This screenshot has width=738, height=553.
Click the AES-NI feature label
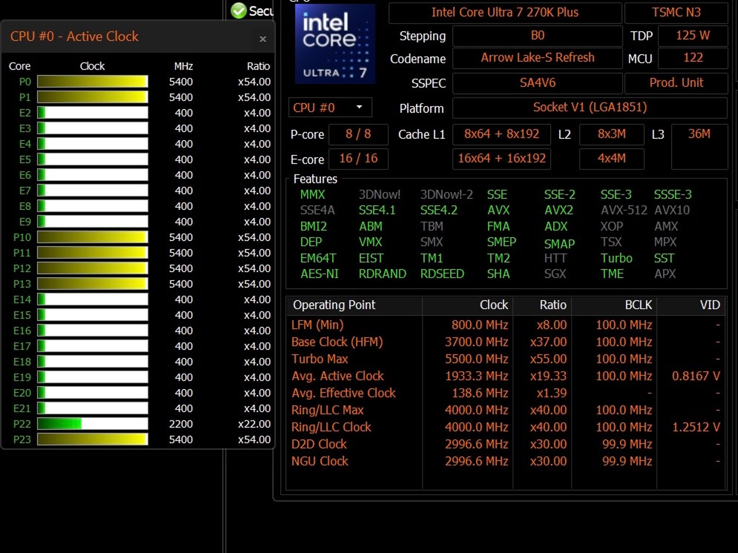click(x=320, y=274)
